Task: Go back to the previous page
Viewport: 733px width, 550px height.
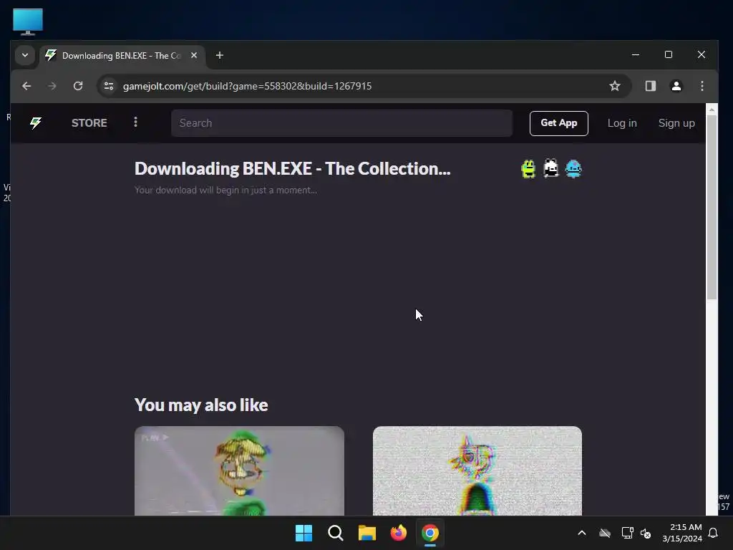Action: click(x=26, y=86)
